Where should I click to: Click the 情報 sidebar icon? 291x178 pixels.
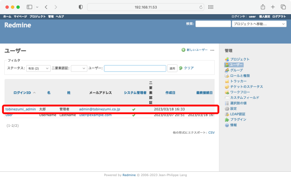pyautogui.click(x=227, y=125)
